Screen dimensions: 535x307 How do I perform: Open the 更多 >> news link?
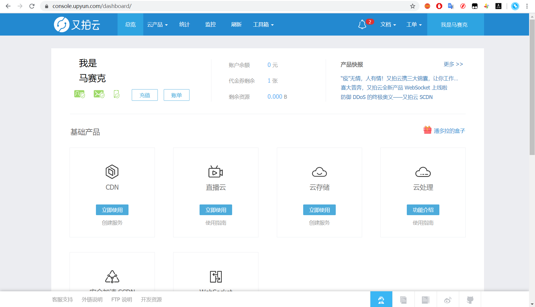click(453, 64)
